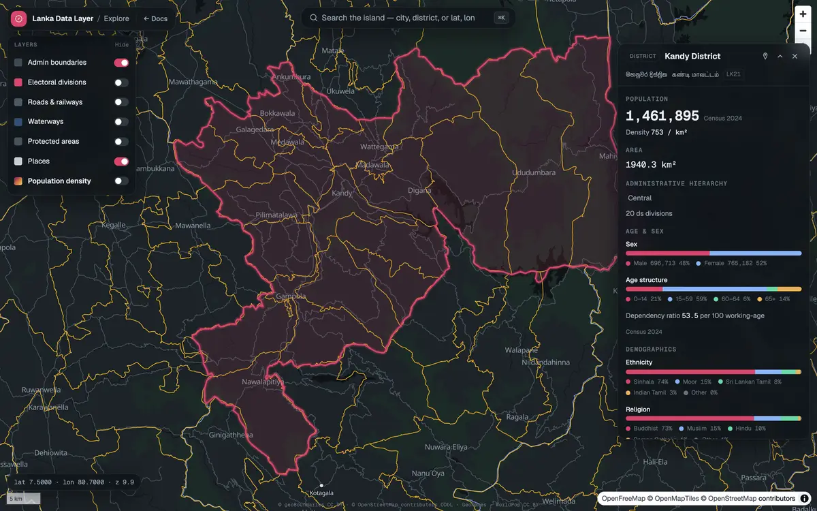Click the Density 753 / km² text

656,132
